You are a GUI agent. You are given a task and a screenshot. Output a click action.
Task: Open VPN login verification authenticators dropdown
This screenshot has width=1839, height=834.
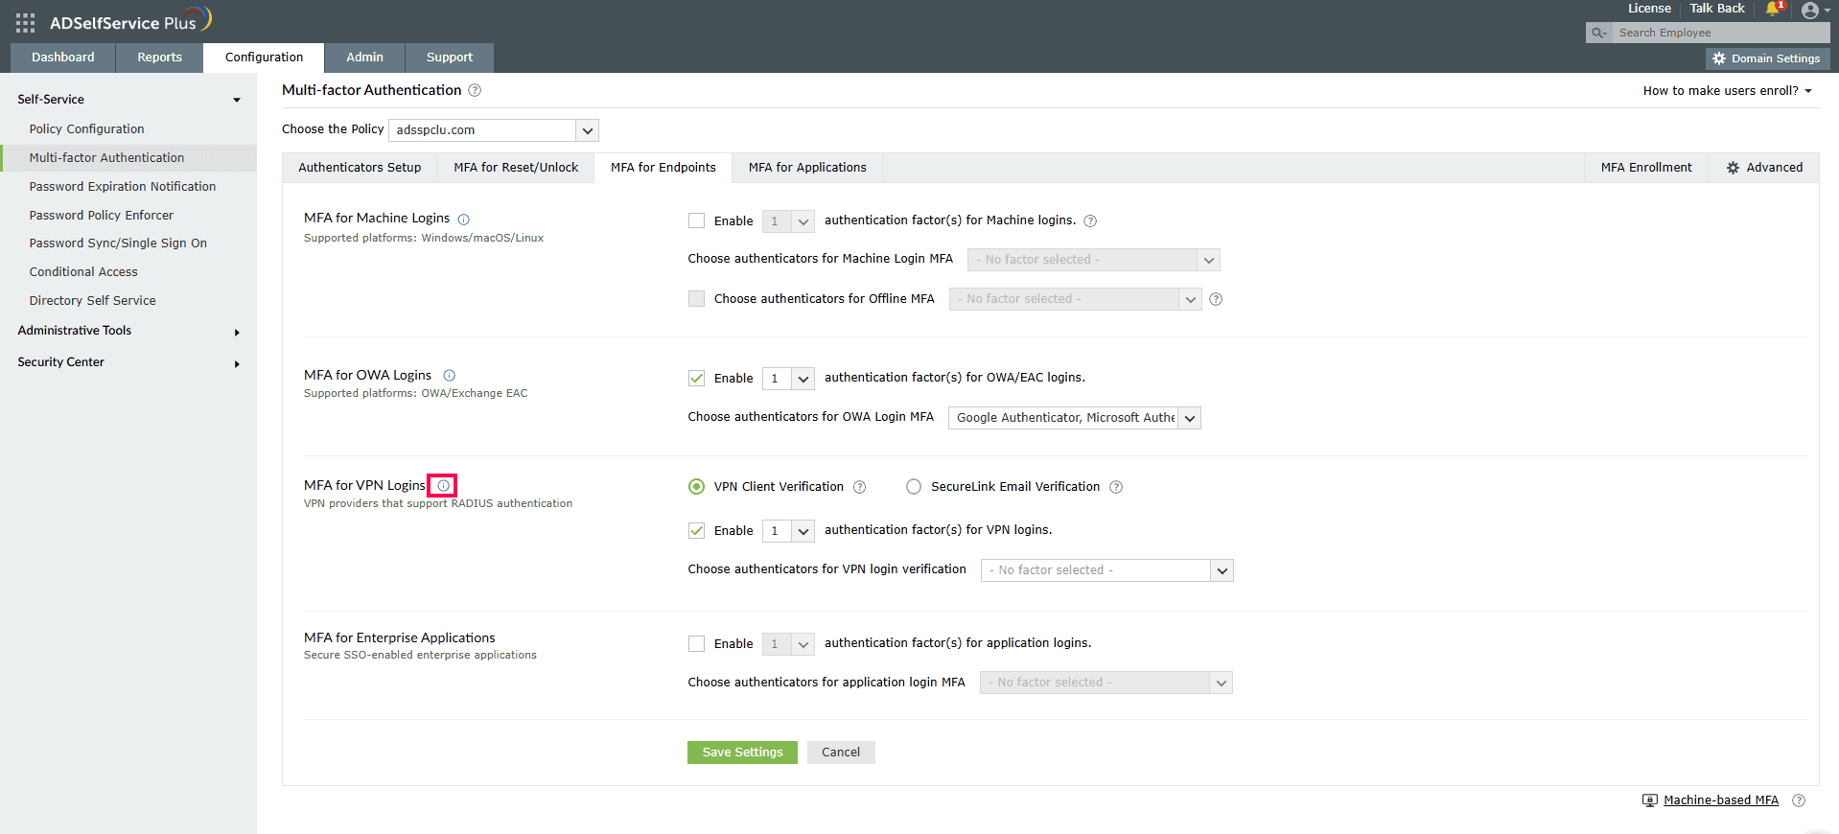point(1106,570)
